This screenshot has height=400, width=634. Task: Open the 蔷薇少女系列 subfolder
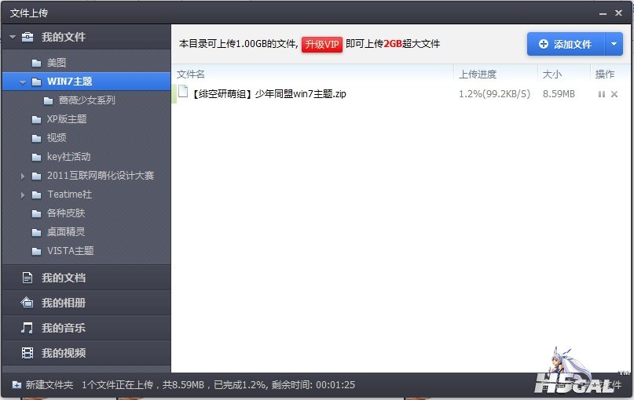86,100
